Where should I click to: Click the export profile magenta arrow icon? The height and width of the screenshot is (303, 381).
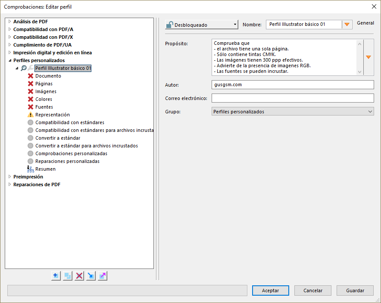(x=103, y=276)
